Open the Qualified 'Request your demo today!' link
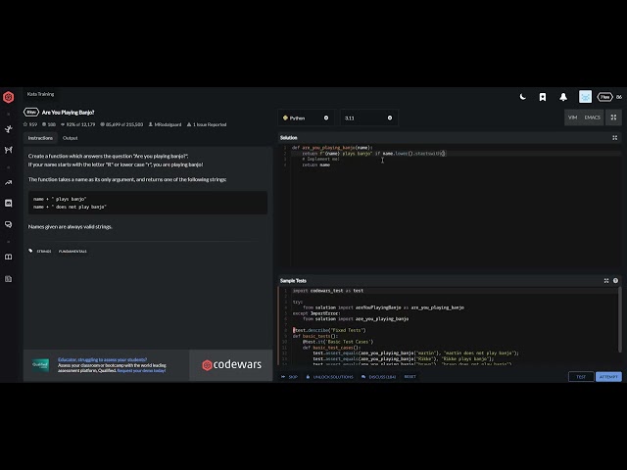This screenshot has height=470, width=627. click(x=141, y=370)
